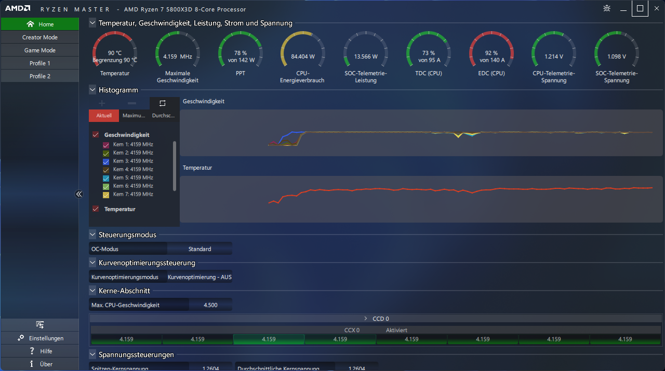Toggle Kern 7 checkbox in histogram legend
Image resolution: width=665 pixels, height=371 pixels.
[106, 195]
